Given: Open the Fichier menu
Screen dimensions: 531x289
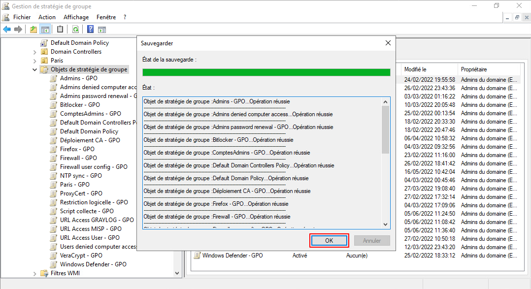Looking at the screenshot, I should pyautogui.click(x=22, y=17).
